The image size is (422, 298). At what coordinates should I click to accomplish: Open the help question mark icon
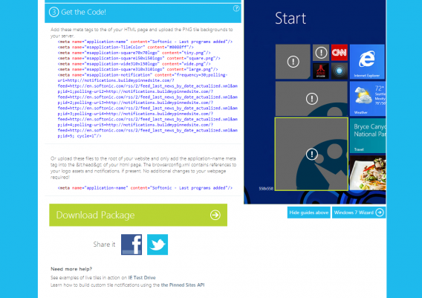coord(236,9)
